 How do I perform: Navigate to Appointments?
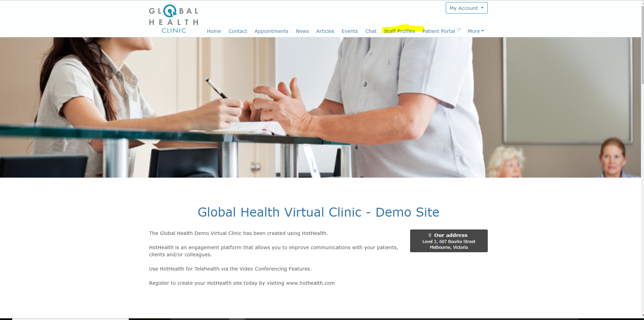[x=271, y=31]
